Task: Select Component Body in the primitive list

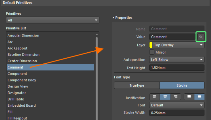Action: 22,80
